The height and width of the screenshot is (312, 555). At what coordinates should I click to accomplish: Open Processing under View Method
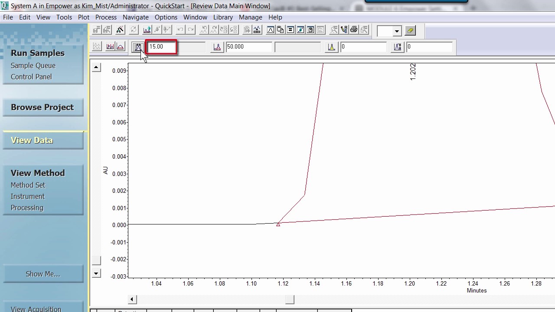click(27, 208)
